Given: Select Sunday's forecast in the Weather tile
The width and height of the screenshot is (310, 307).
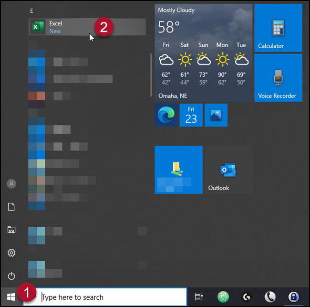Looking at the screenshot, I should [203, 64].
